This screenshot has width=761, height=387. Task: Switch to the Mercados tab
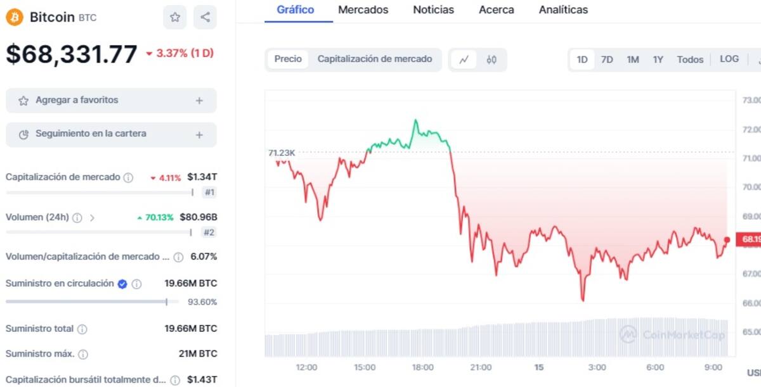tap(363, 10)
